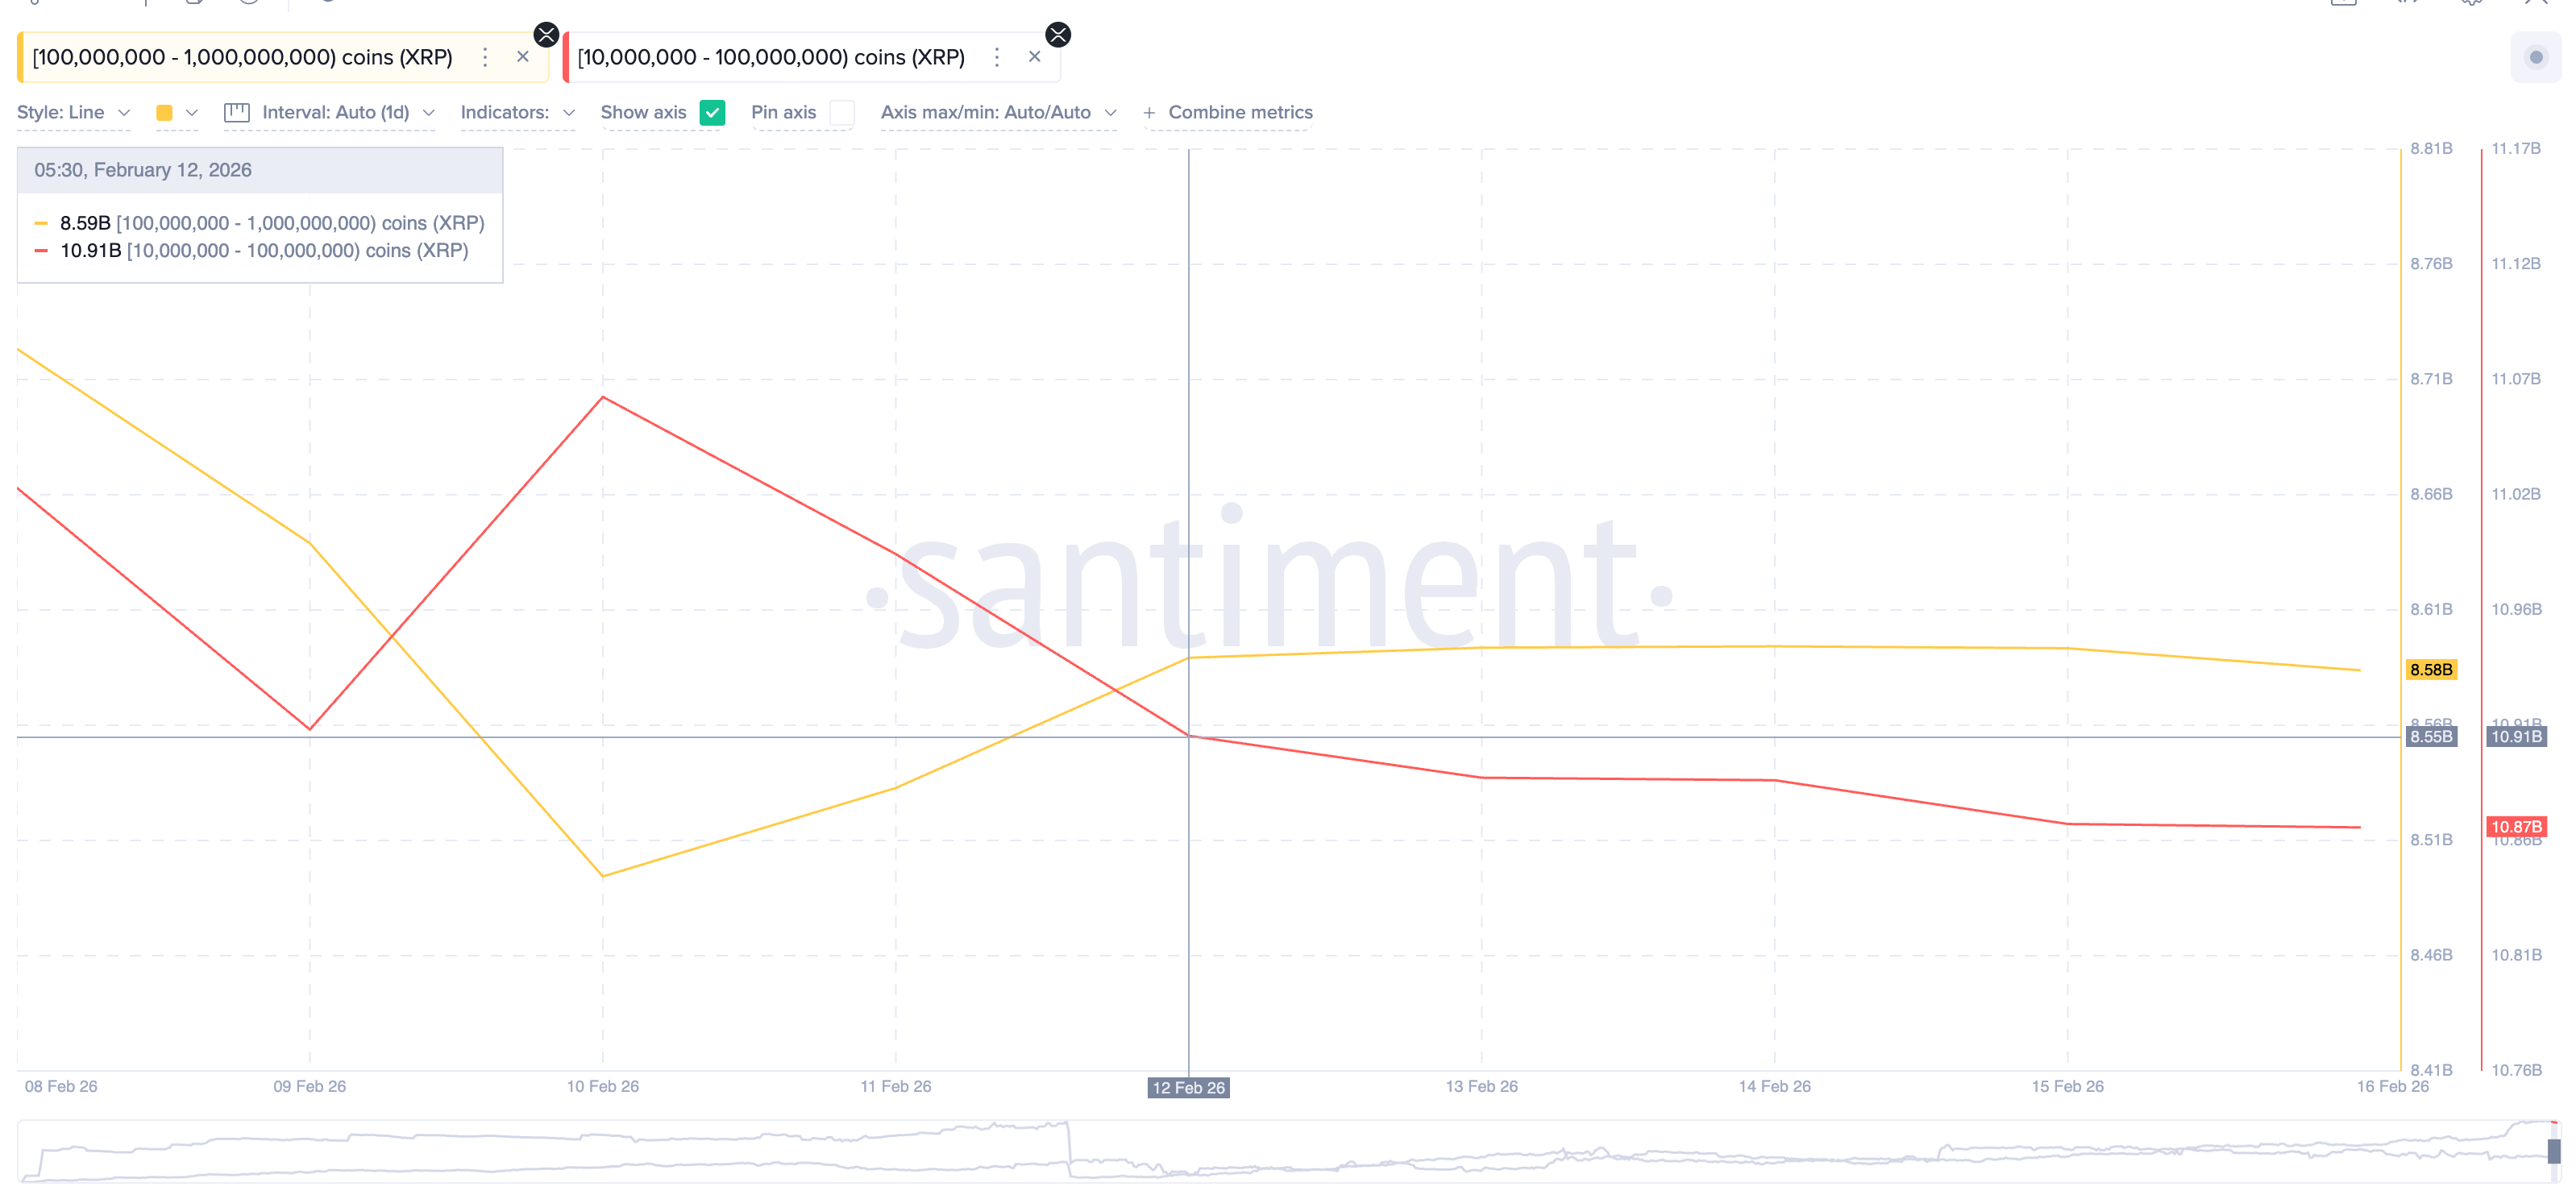The width and height of the screenshot is (2576, 1191).
Task: Click the interval ruler icon
Action: click(237, 113)
